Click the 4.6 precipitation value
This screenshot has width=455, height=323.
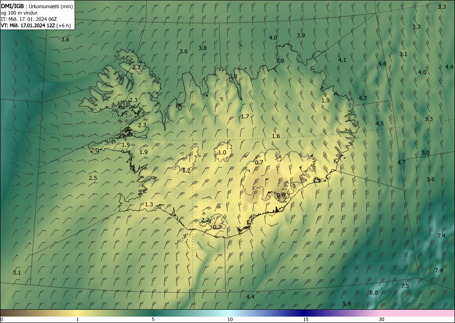(x=382, y=64)
